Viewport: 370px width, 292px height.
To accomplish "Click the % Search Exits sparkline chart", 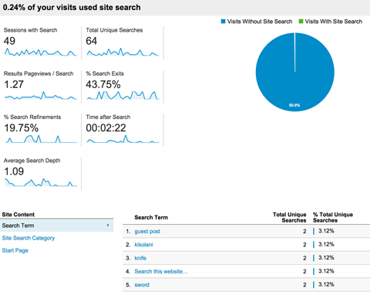I will pyautogui.click(x=123, y=95).
